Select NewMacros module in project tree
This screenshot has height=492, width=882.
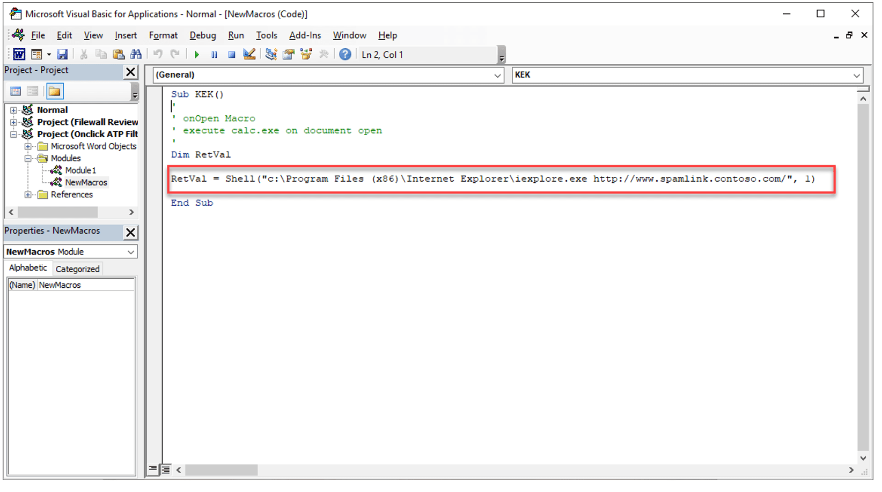tap(86, 183)
